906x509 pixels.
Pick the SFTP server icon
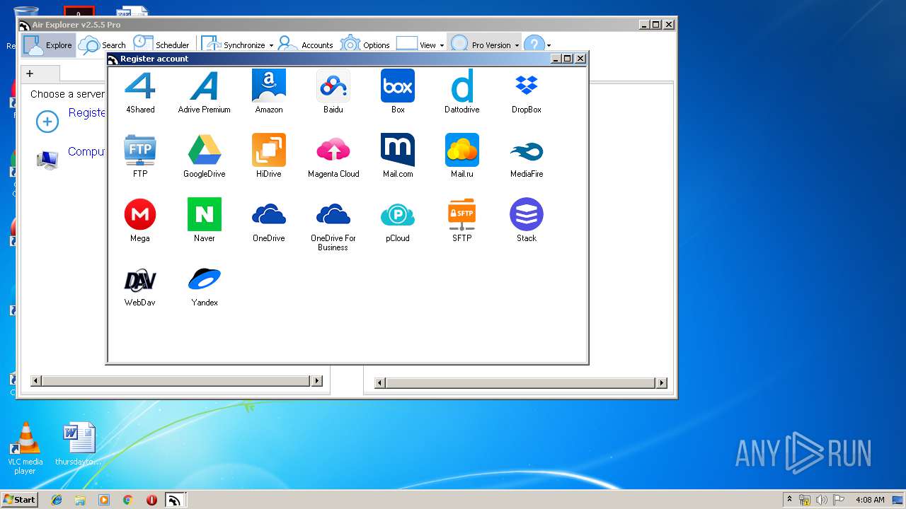462,214
